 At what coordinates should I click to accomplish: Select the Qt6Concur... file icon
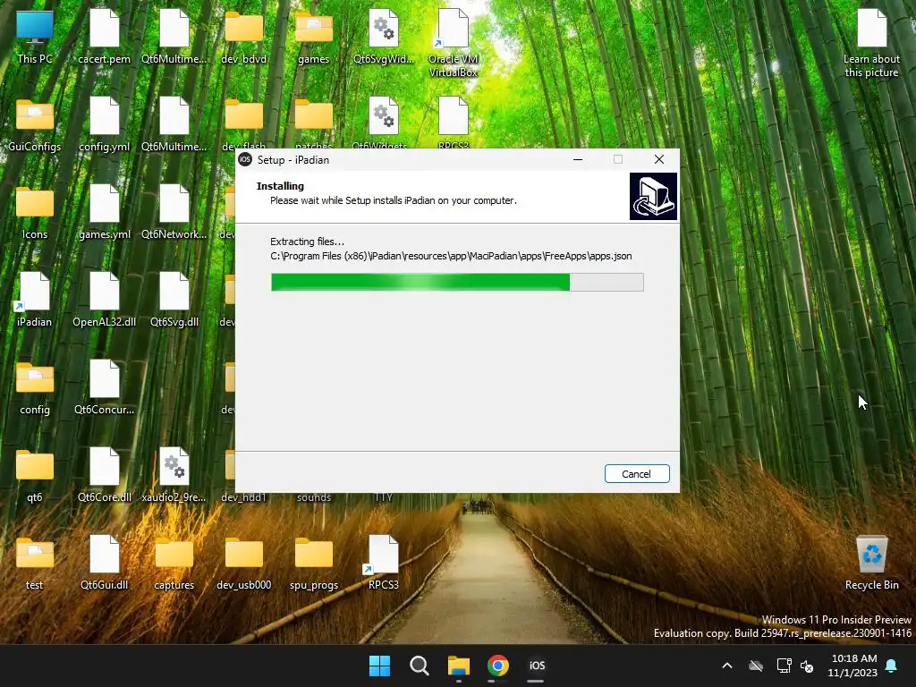(x=105, y=387)
